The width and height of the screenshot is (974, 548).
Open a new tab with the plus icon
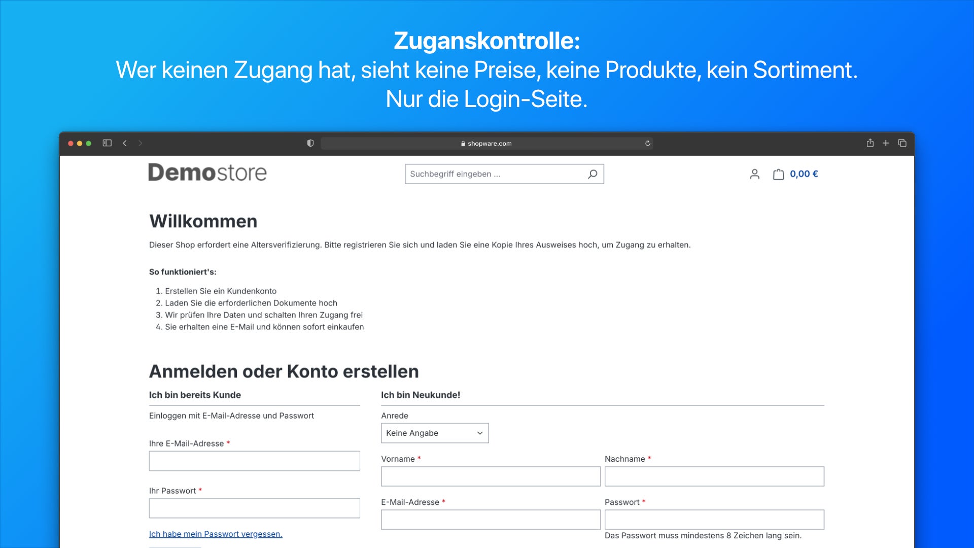886,143
